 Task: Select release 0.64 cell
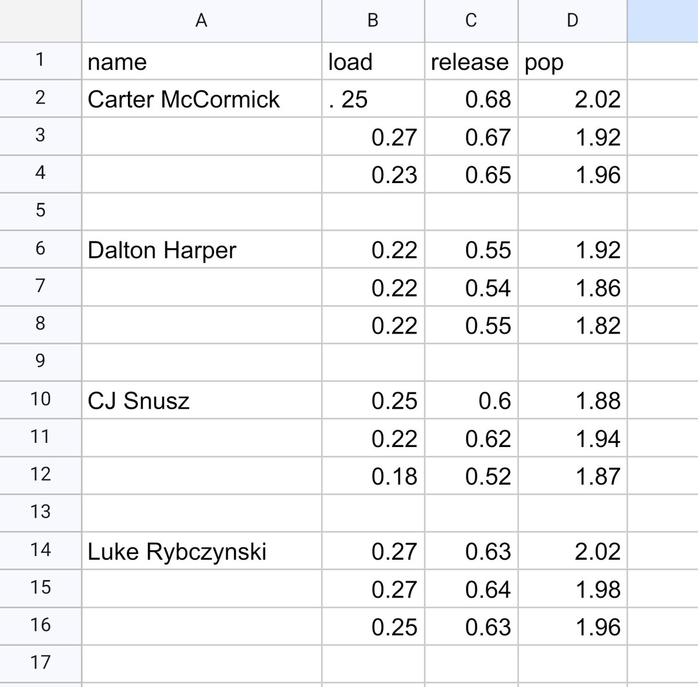click(471, 588)
